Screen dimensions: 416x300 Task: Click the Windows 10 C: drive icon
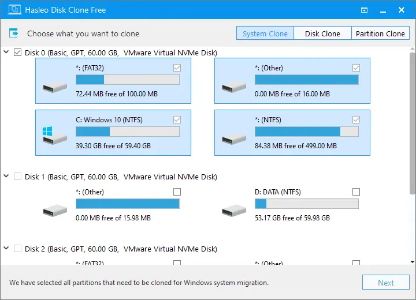click(x=55, y=136)
